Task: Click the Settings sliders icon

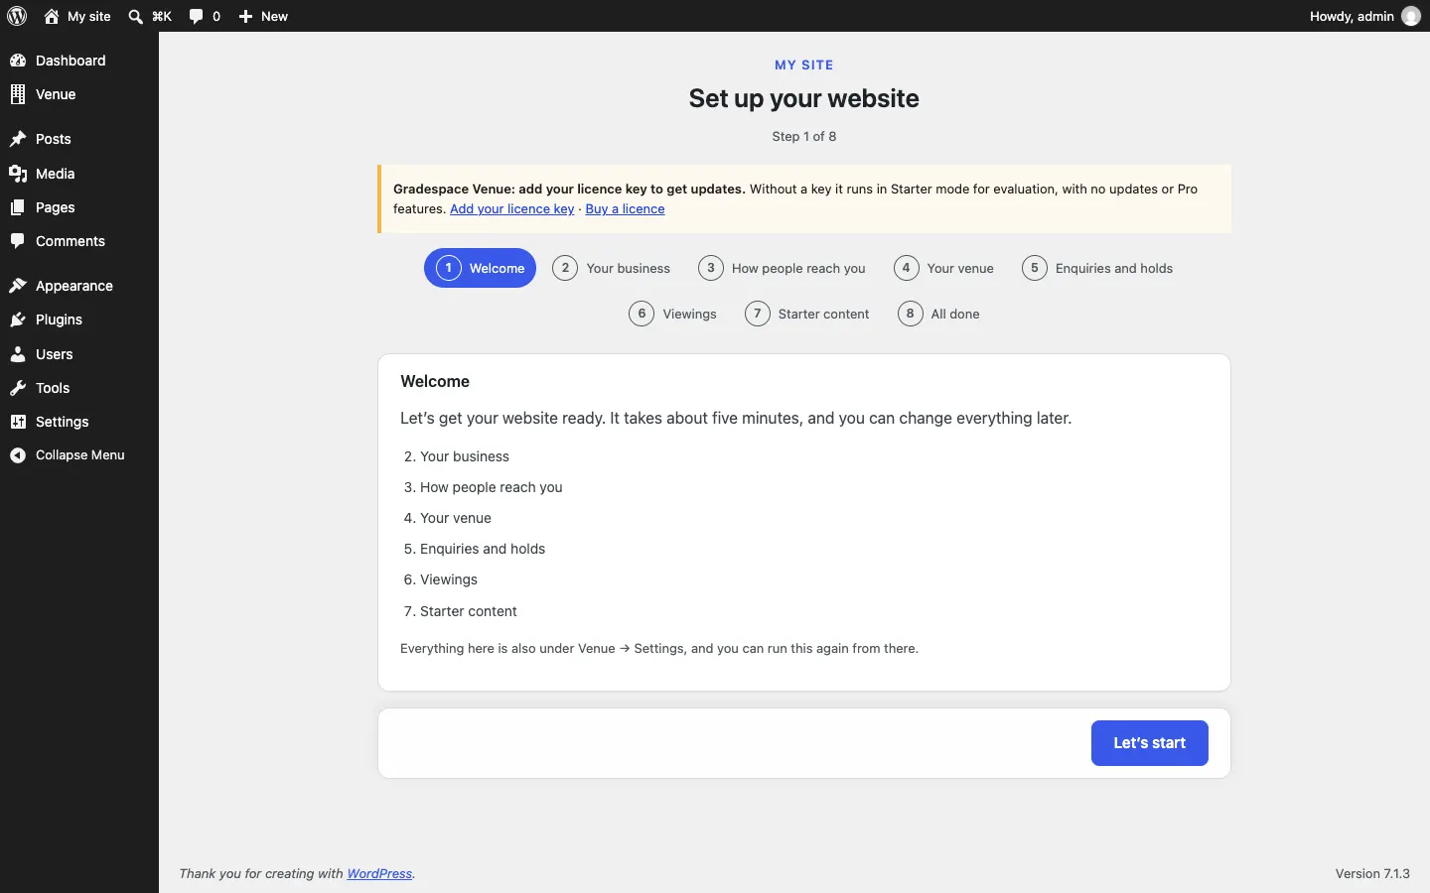Action: point(18,422)
